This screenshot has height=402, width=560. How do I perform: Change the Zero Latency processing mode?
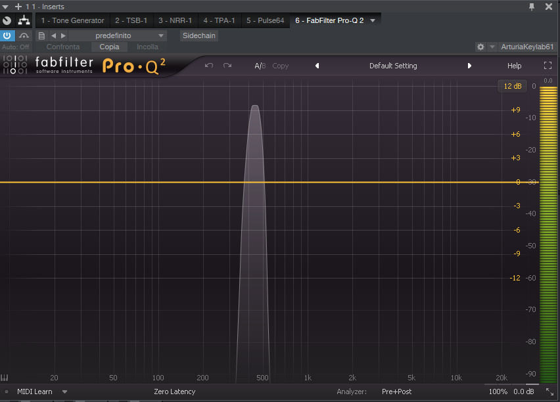[175, 391]
